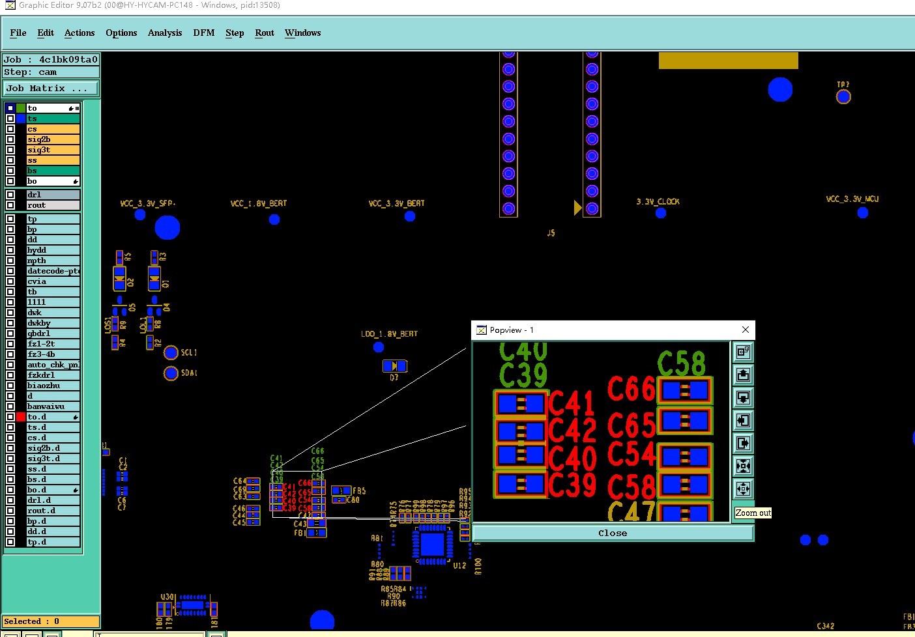The image size is (915, 637).
Task: Click the grid icon on the 'to' layer
Action: pos(77,108)
